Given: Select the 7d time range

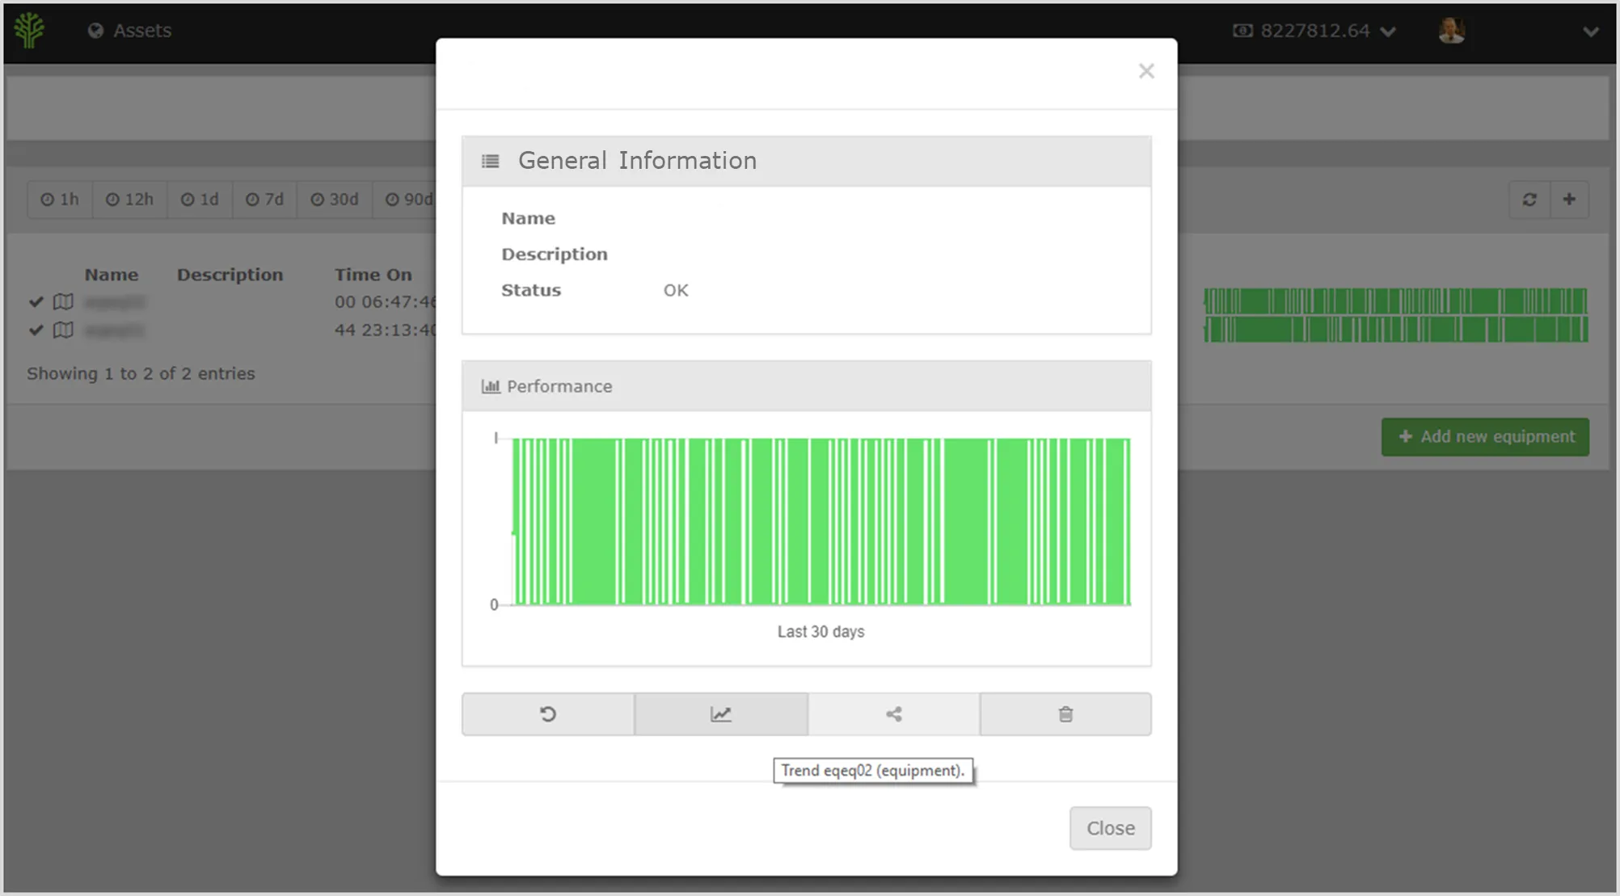Looking at the screenshot, I should pyautogui.click(x=265, y=200).
